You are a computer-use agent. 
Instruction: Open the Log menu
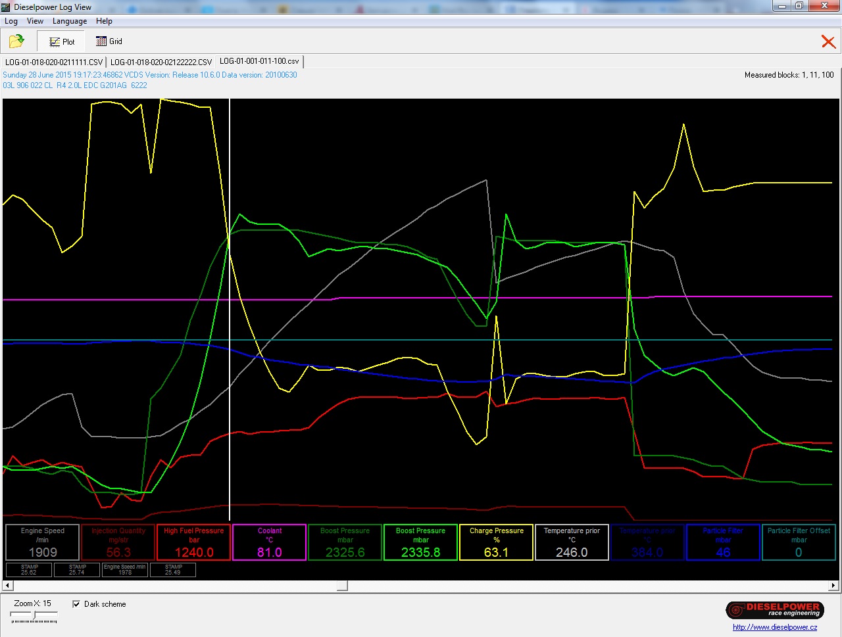coord(11,21)
